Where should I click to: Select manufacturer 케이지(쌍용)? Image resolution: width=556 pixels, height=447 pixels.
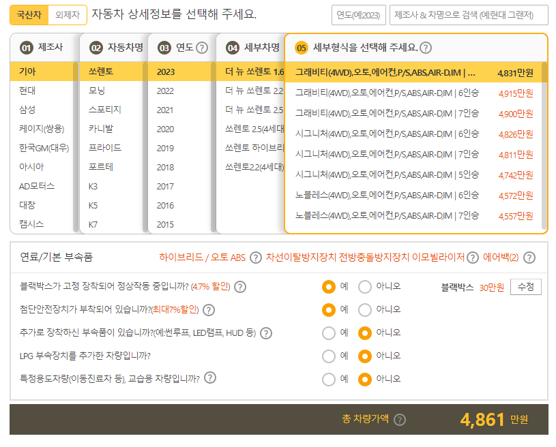coord(42,129)
